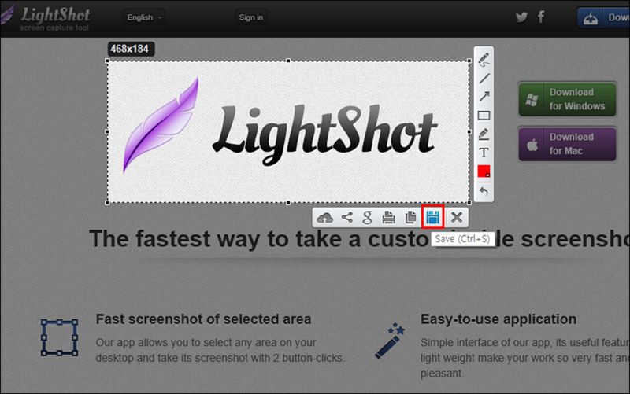
Task: Click the header Download button
Action: click(603, 17)
